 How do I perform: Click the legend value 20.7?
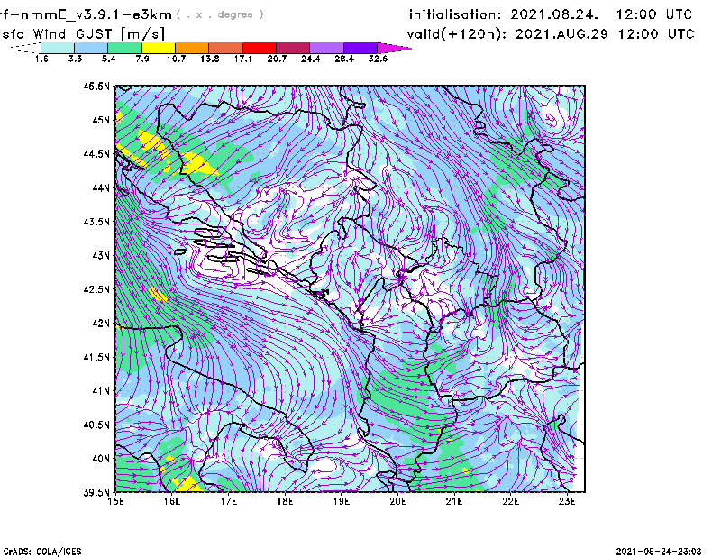pyautogui.click(x=277, y=59)
